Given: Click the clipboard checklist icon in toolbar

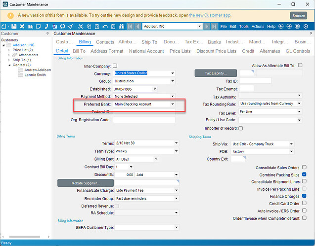Looking at the screenshot, I should (113, 26).
